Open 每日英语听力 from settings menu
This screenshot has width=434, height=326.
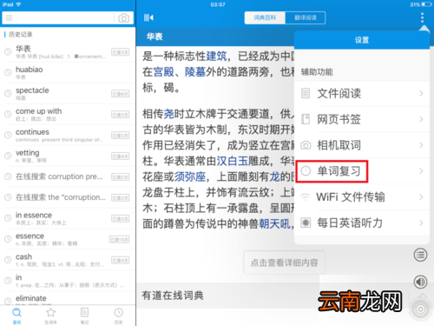(x=362, y=223)
